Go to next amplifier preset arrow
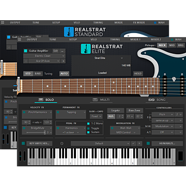The width and height of the screenshot is (186, 186). (63, 61)
